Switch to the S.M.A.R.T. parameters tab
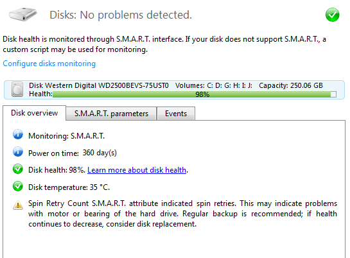The height and width of the screenshot is (258, 350). (111, 114)
